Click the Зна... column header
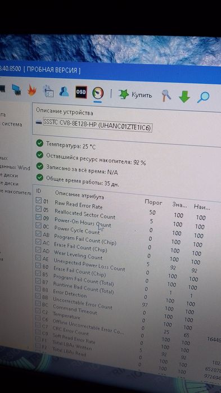Viewport: 221px width, 393px height. 179,205
